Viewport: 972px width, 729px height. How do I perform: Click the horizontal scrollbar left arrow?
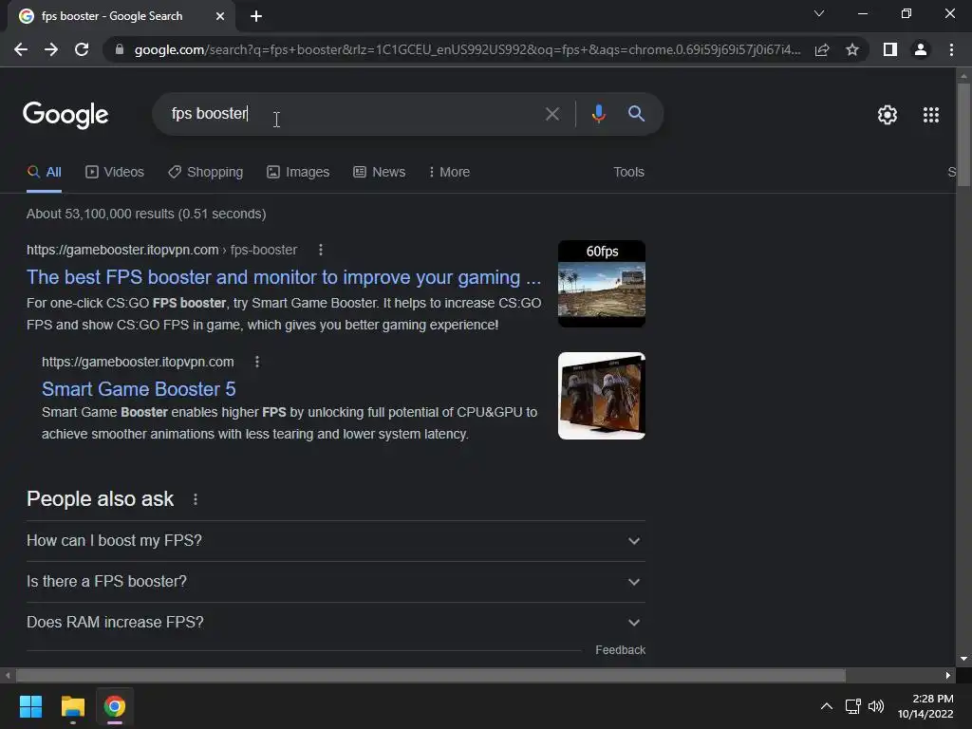[8, 675]
